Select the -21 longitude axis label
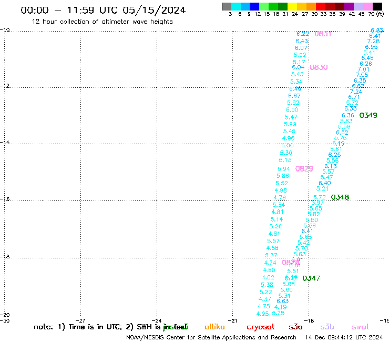This screenshot has width=389, height=342. (232, 320)
